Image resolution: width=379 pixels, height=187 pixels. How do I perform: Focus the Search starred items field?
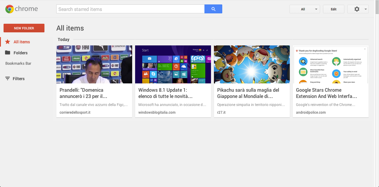130,9
